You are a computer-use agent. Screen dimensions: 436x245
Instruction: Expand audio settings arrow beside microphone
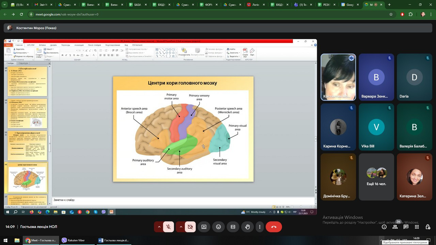point(159,227)
